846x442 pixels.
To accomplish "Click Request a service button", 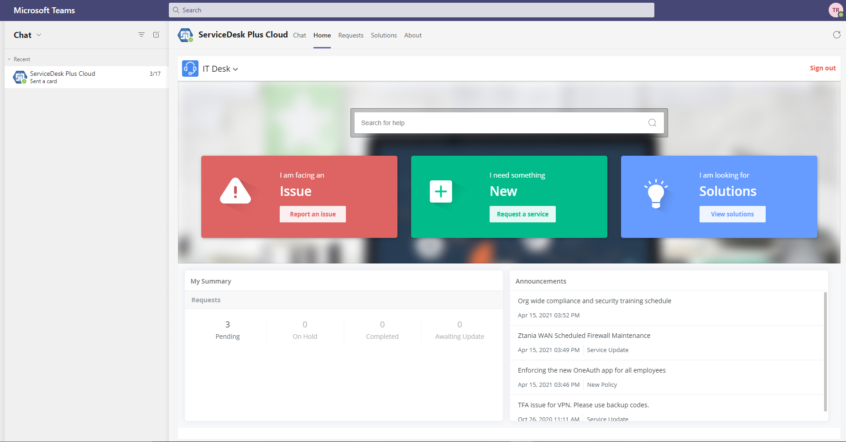I will 522,214.
